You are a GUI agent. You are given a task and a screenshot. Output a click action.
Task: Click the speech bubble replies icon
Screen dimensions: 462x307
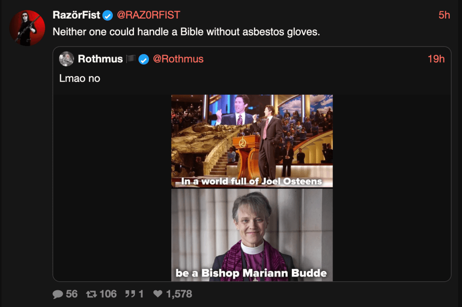[x=58, y=294]
